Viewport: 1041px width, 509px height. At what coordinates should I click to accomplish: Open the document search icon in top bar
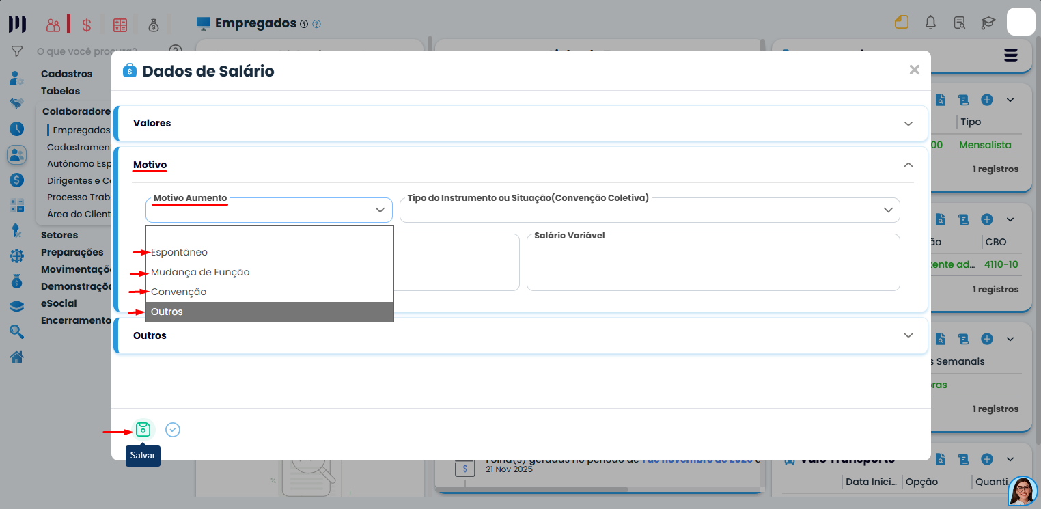tap(960, 23)
